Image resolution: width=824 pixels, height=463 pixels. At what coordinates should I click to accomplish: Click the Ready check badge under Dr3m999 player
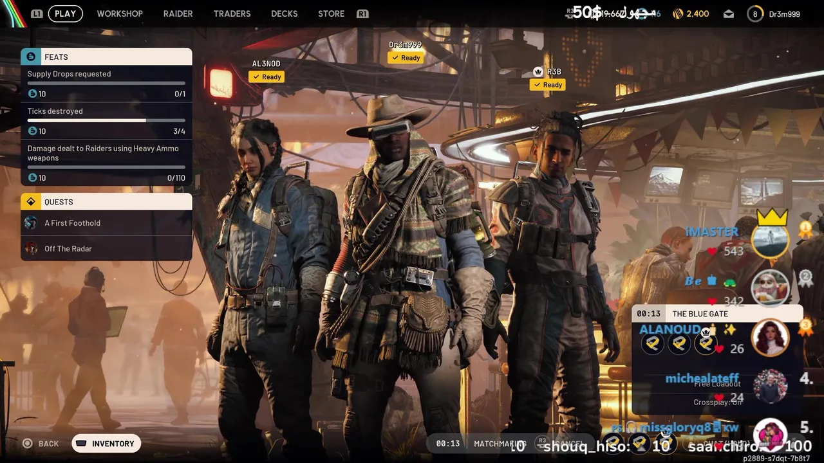[x=406, y=58]
